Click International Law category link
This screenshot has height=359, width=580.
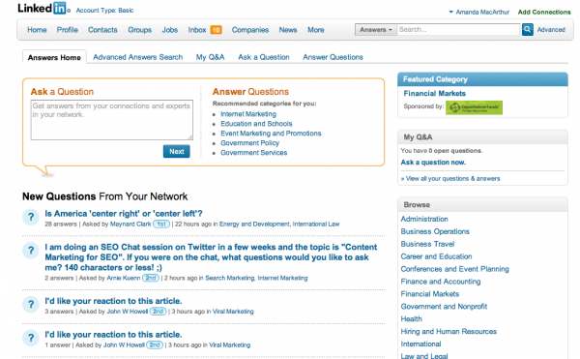click(x=316, y=224)
